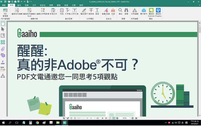Send document to Dropbox
The width and height of the screenshot is (201, 126).
coord(158,12)
